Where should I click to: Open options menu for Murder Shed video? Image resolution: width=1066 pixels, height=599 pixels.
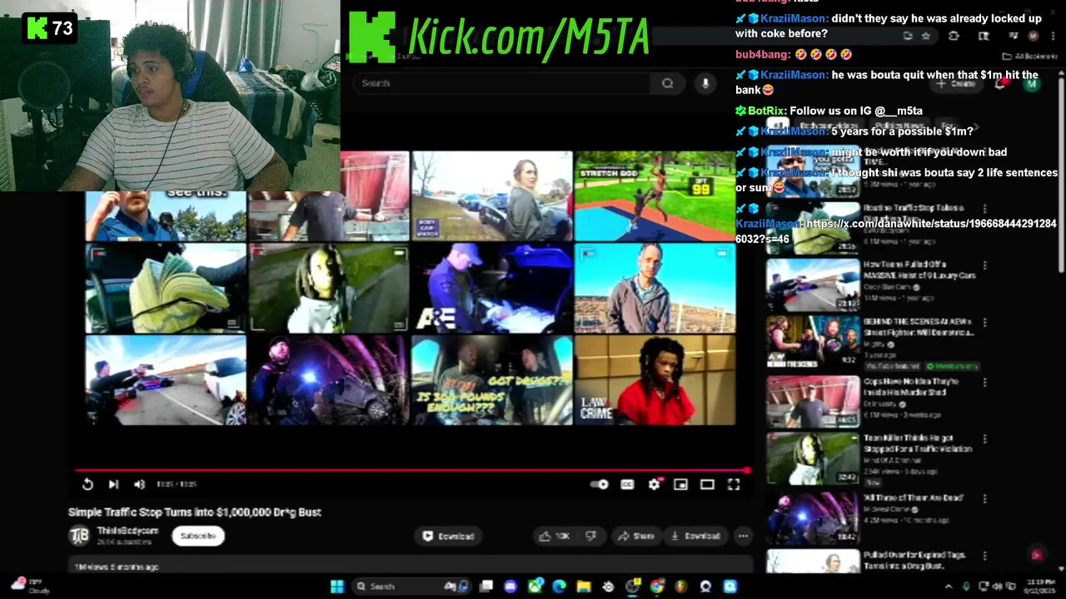coord(984,383)
